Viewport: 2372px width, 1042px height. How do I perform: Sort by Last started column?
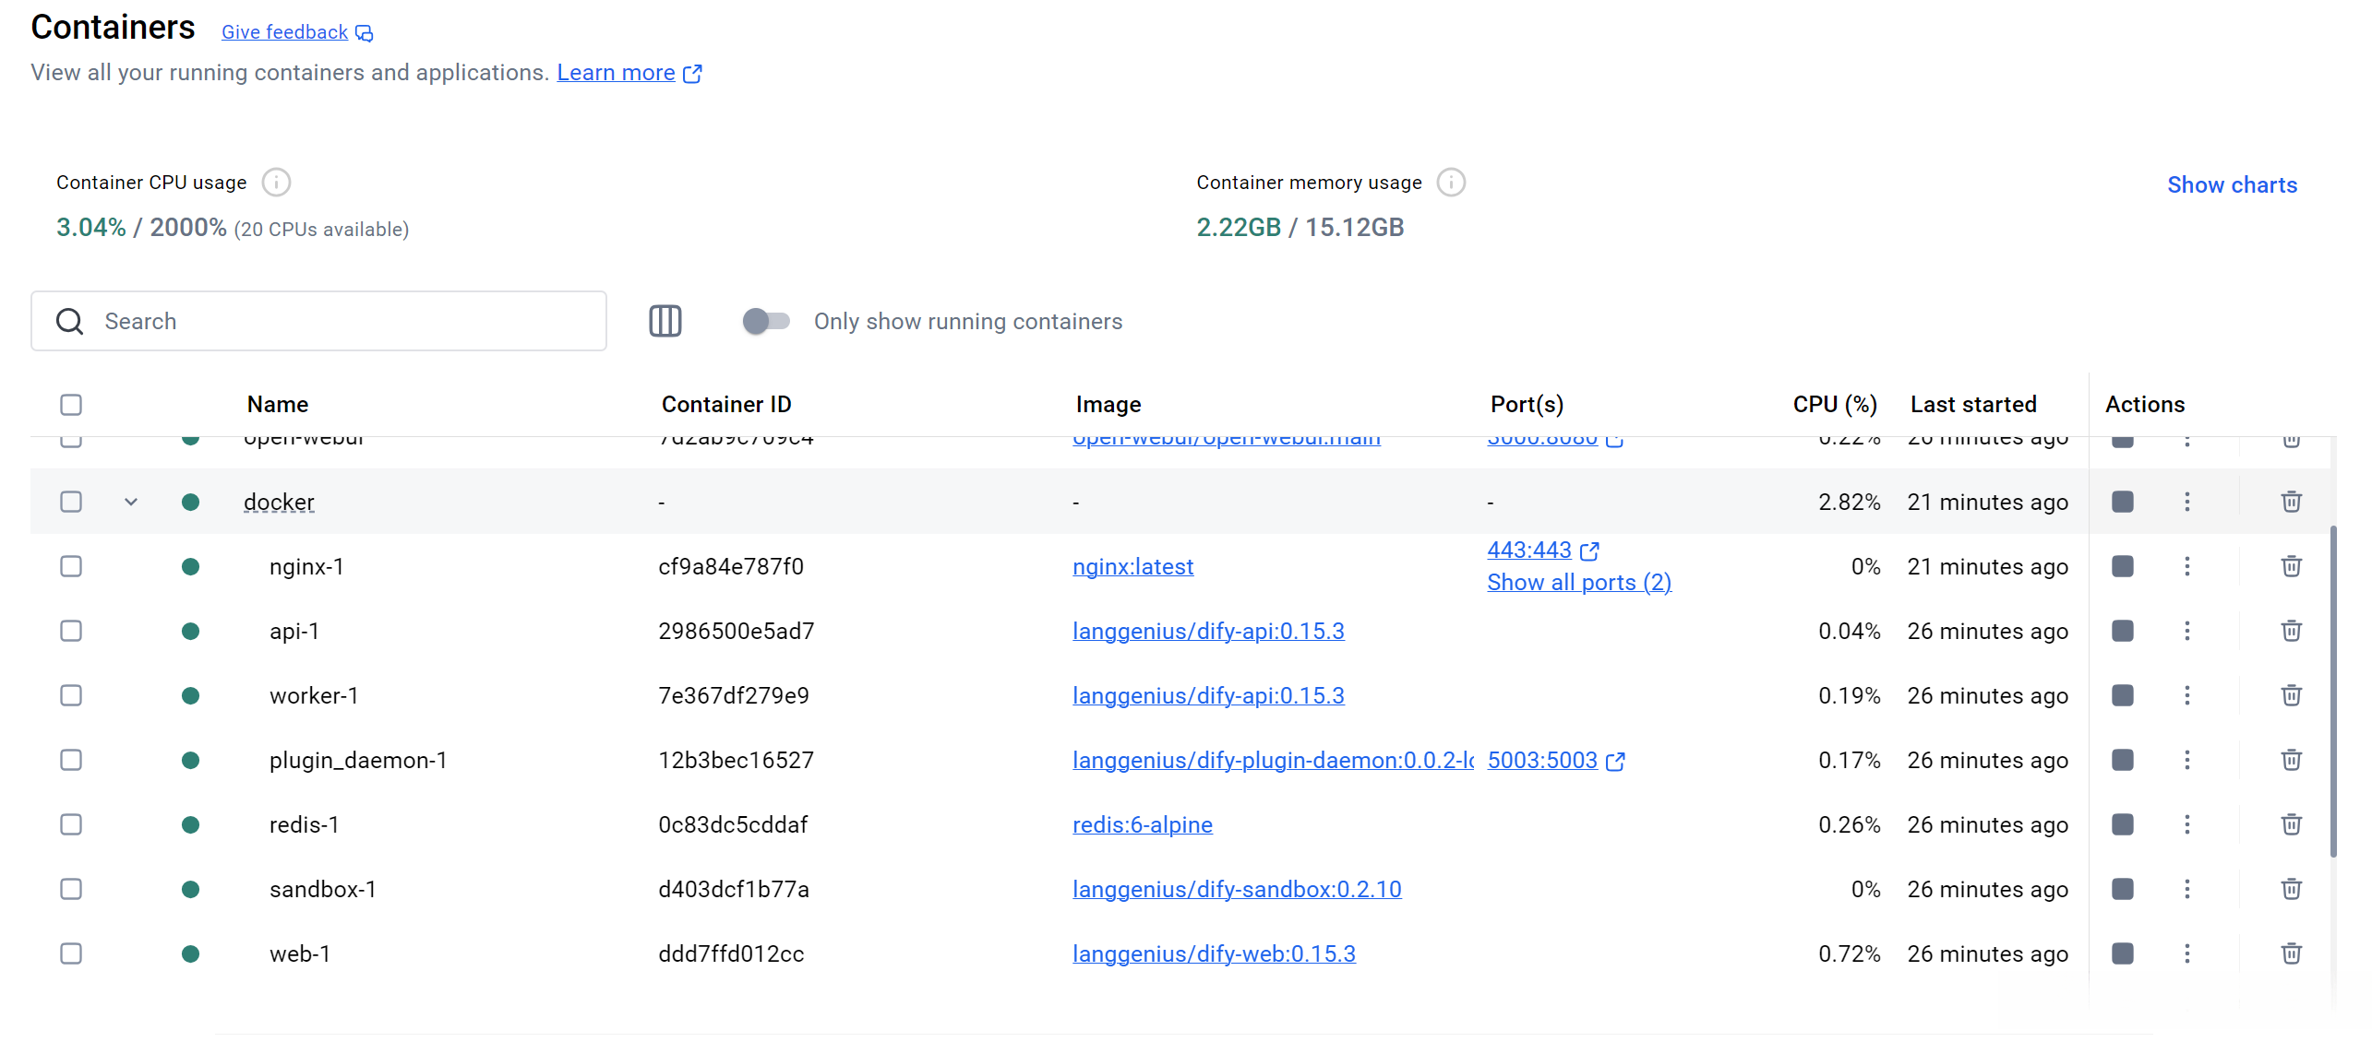[x=1972, y=405]
